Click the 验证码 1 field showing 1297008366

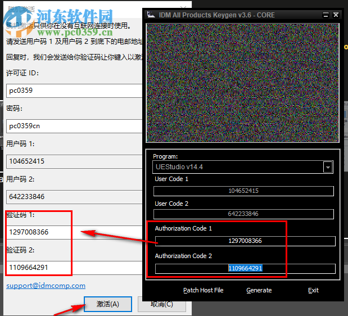(74, 232)
